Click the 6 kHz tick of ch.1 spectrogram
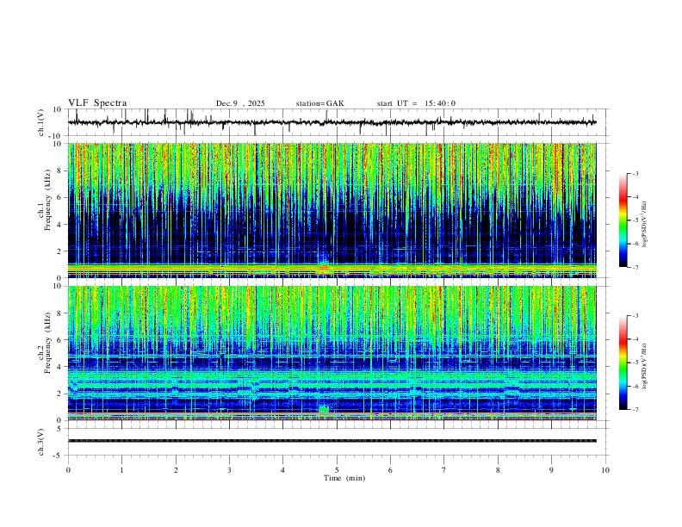682x527 pixels. click(59, 197)
